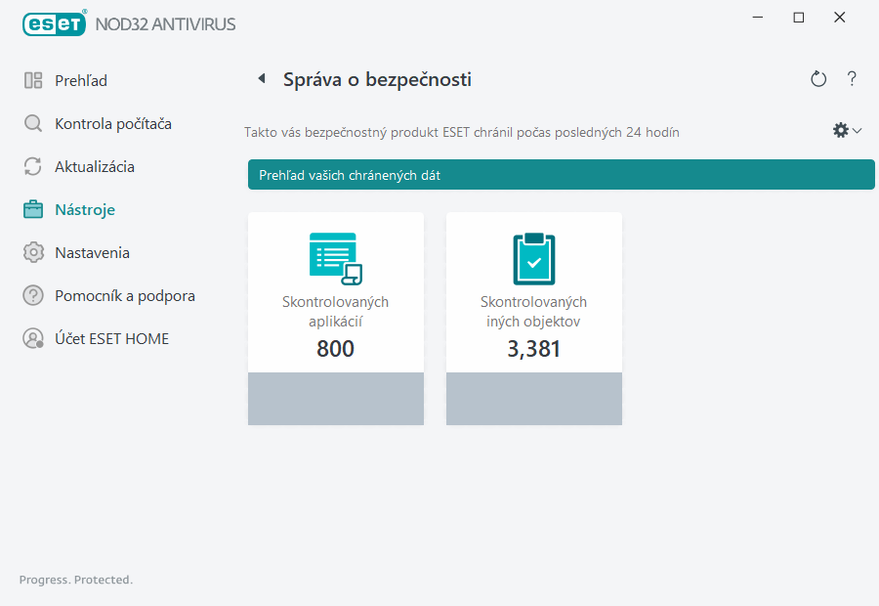Click the Účet ESET HOME account icon
Viewport: 879px width, 606px height.
[x=32, y=338]
